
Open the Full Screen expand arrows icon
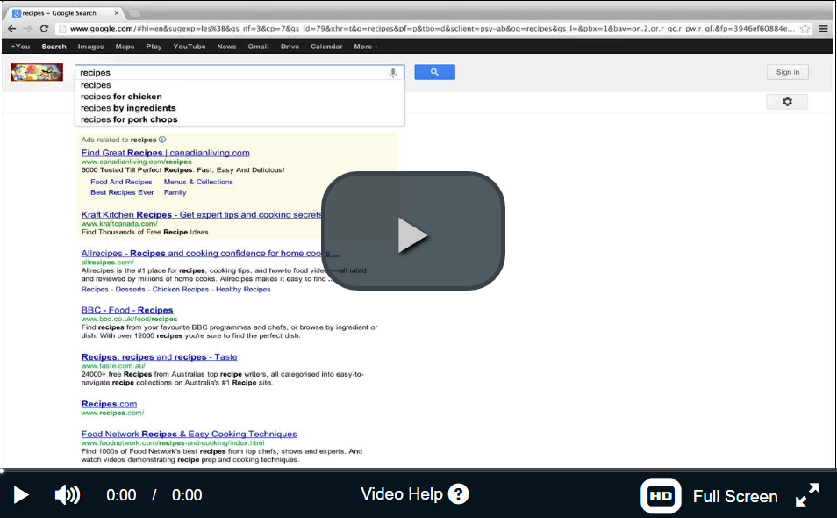pos(807,495)
